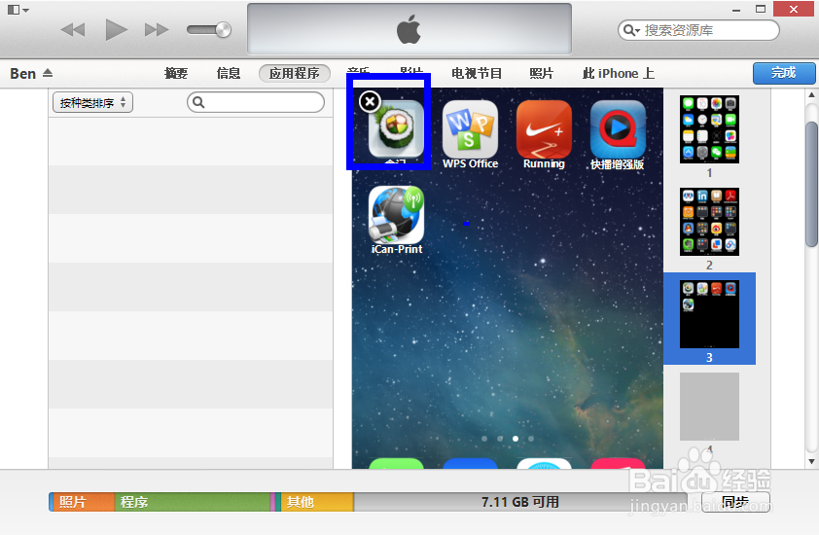Screen dimensions: 819x535
Task: Select home screen page 2 thumbnail
Action: 709,222
